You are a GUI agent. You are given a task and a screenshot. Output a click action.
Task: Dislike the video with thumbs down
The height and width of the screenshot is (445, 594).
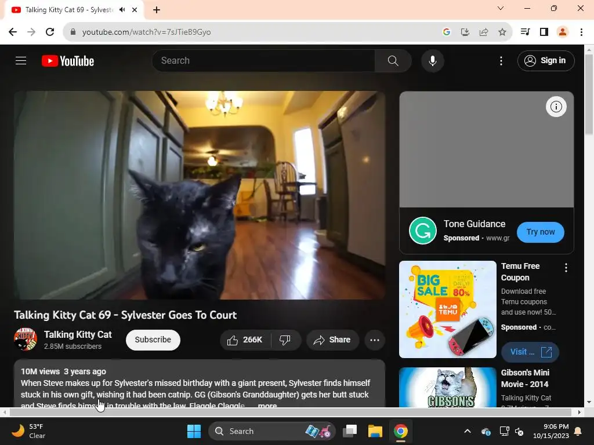285,340
